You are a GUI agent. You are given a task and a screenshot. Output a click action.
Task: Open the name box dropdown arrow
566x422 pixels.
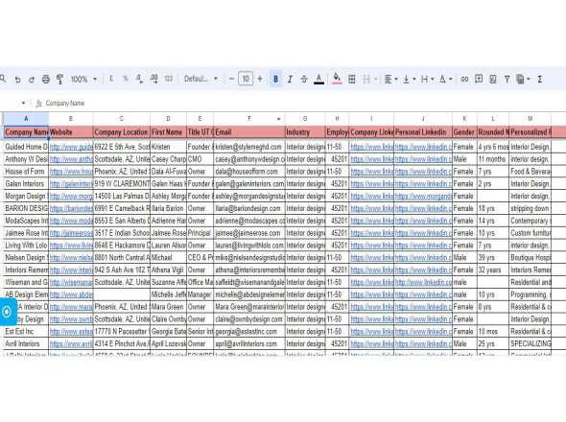(x=23, y=104)
